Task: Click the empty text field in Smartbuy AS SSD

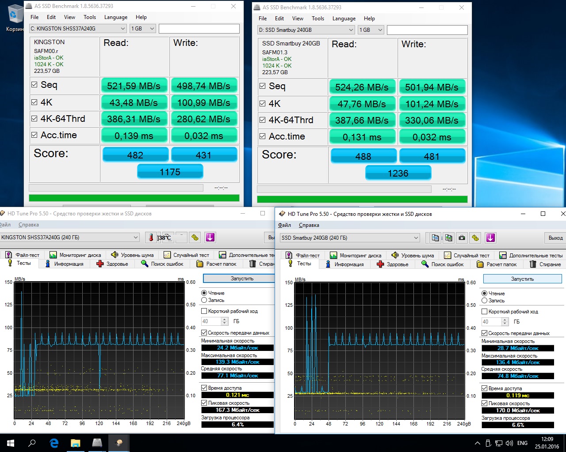Action: [x=427, y=30]
